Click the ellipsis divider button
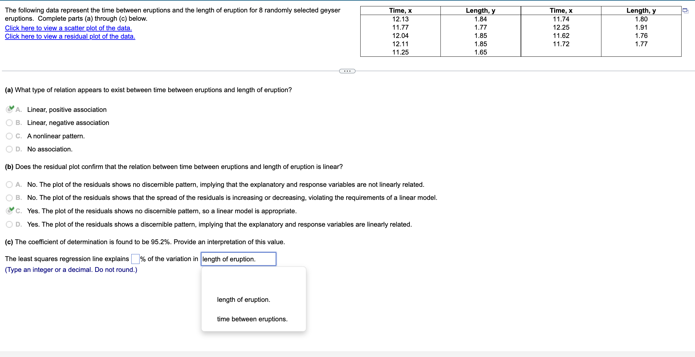695x357 pixels. pos(347,71)
